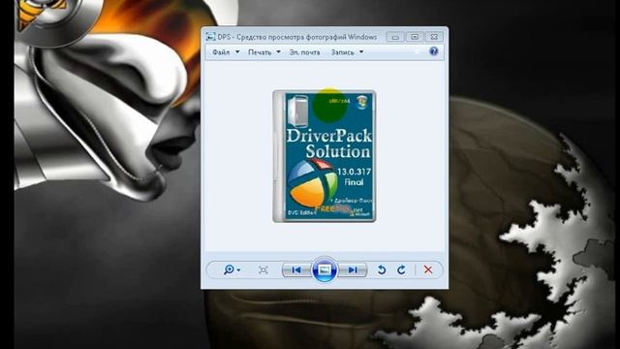Click the DriverPack Solution cover image
Screen dimensions: 620x349
coord(325,156)
